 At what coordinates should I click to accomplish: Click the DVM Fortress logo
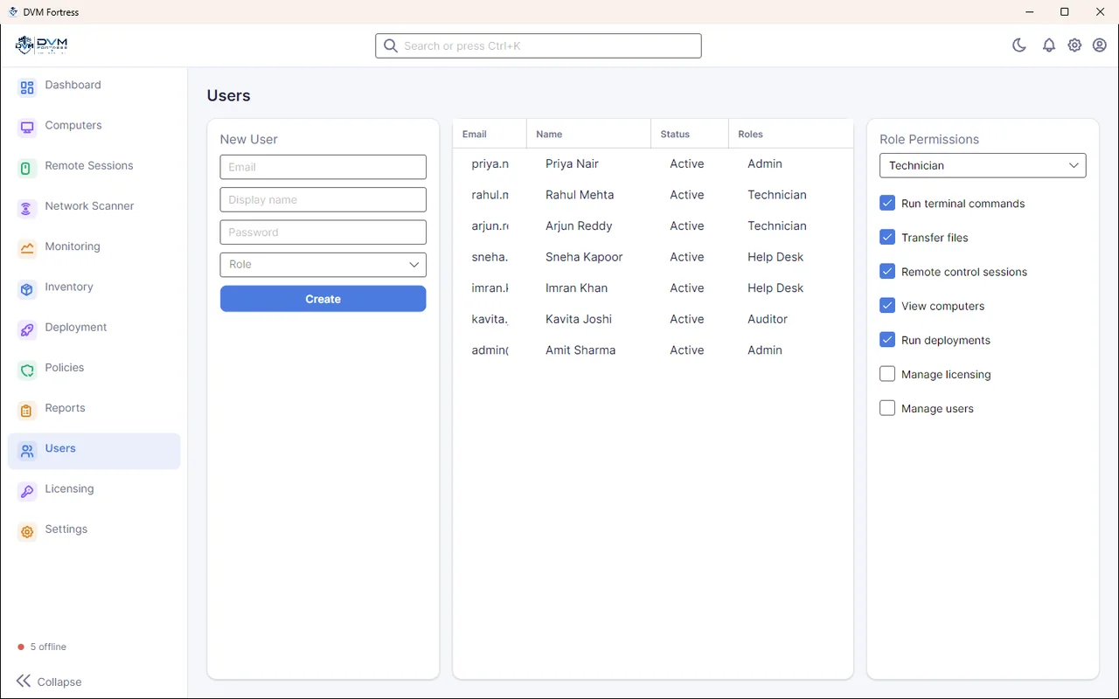[42, 45]
